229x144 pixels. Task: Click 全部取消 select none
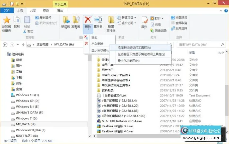coord(179,23)
